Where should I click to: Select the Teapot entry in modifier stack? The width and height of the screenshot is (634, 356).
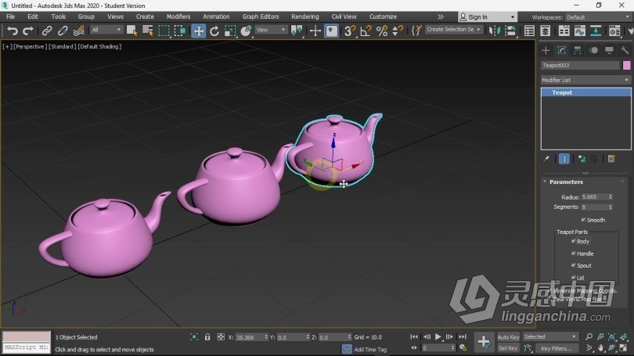coord(586,92)
